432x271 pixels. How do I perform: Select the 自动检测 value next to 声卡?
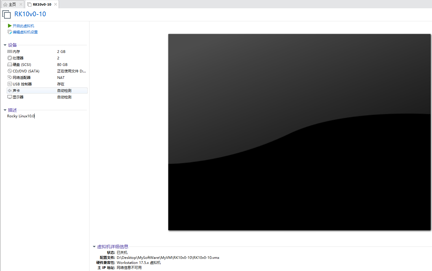click(64, 90)
